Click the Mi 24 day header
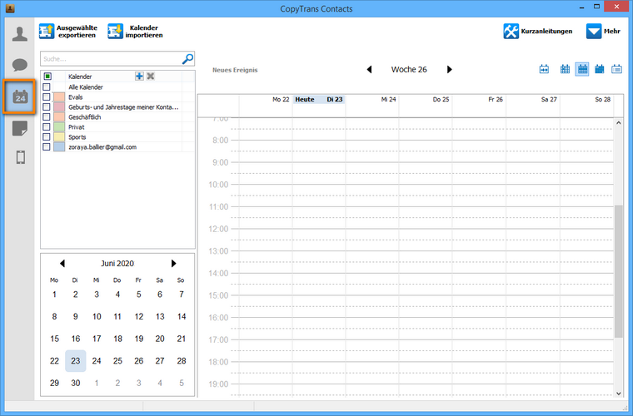The height and width of the screenshot is (416, 633). (388, 100)
